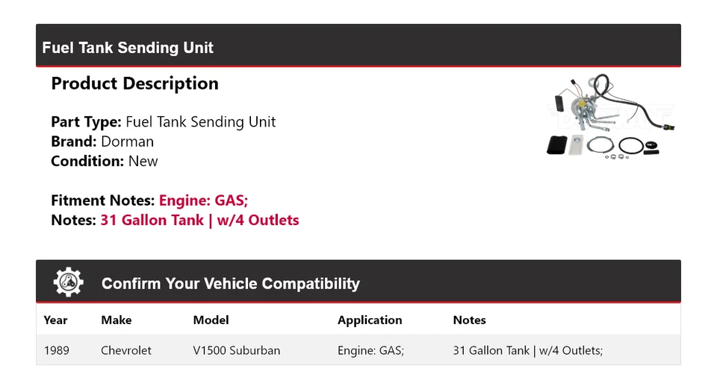
Task: Select the Application column header
Action: click(370, 320)
